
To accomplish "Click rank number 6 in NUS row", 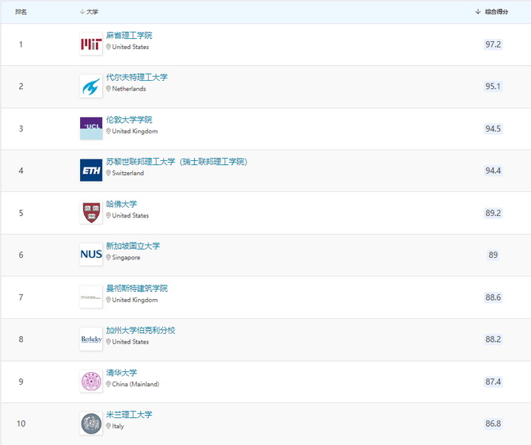I will 21,255.
